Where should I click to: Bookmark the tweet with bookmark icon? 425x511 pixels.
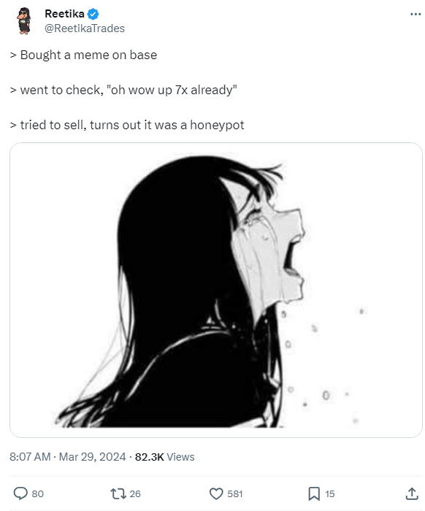tap(314, 493)
